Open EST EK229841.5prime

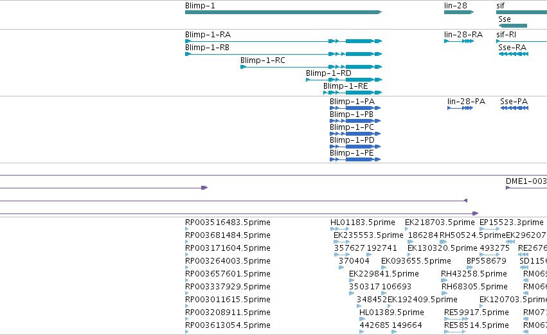tap(384, 274)
